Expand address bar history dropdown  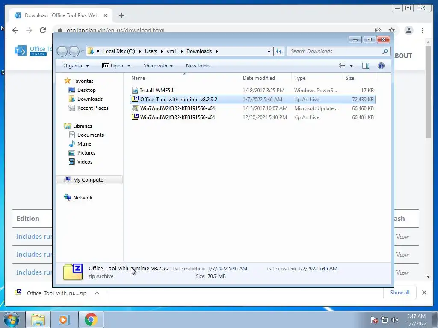[269, 51]
